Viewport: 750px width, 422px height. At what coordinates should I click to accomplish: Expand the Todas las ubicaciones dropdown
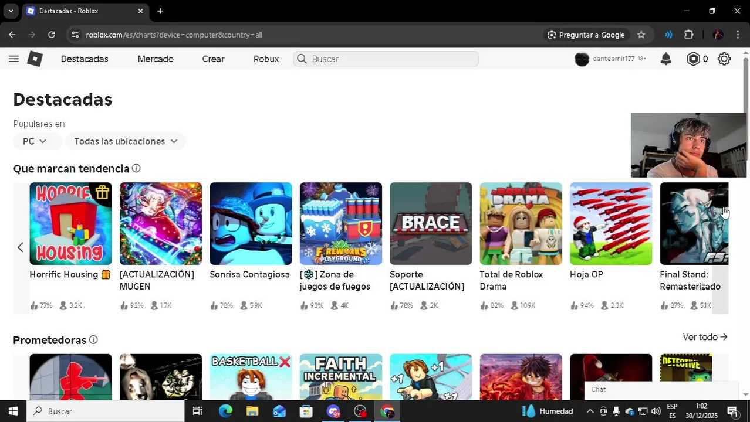tap(126, 141)
